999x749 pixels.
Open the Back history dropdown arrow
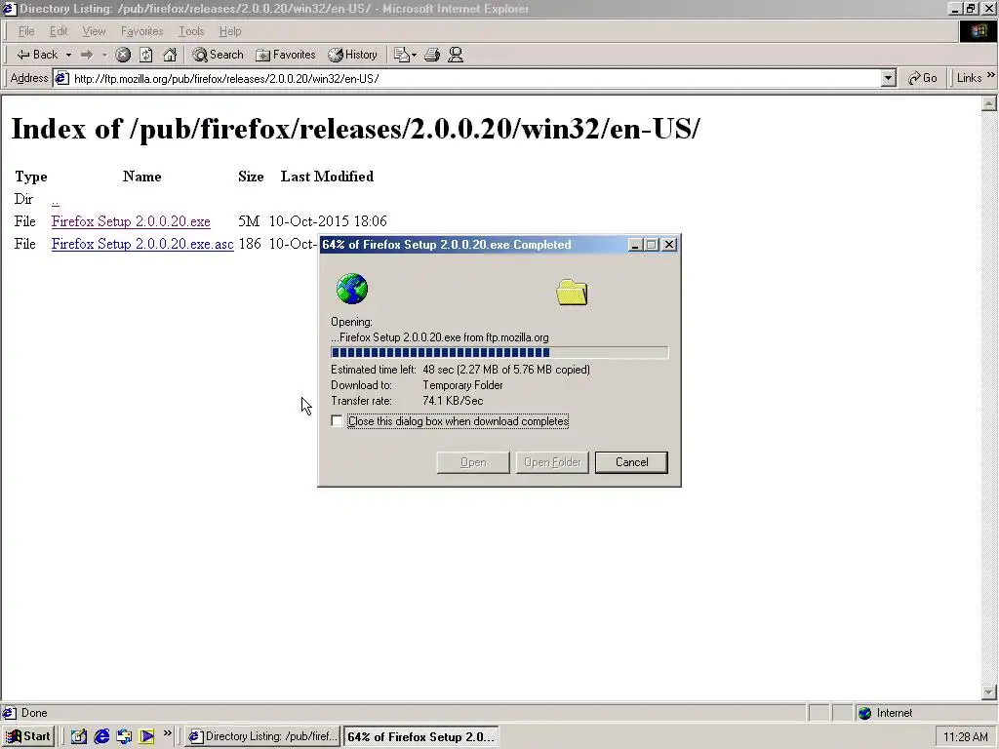point(68,55)
